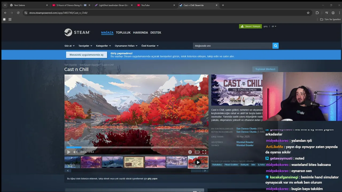Image resolution: width=342 pixels, height=192 pixels.
Task: Select the Piksel Grafikler tag
Action: pyautogui.click(x=231, y=165)
